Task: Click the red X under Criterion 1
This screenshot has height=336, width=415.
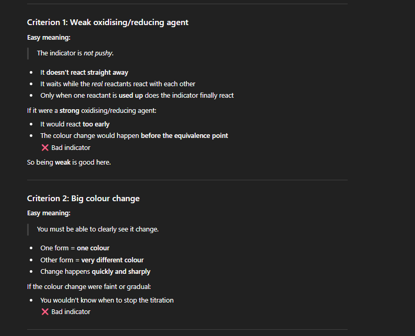Action: coord(45,148)
